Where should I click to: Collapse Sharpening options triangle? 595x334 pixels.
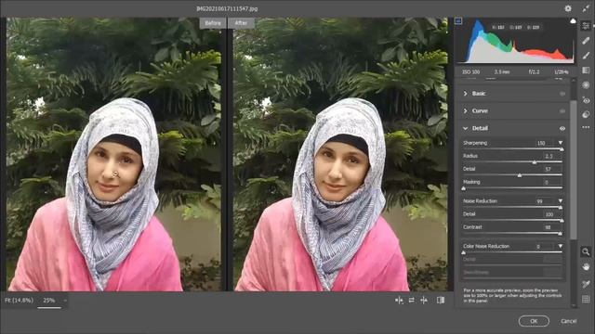561,143
